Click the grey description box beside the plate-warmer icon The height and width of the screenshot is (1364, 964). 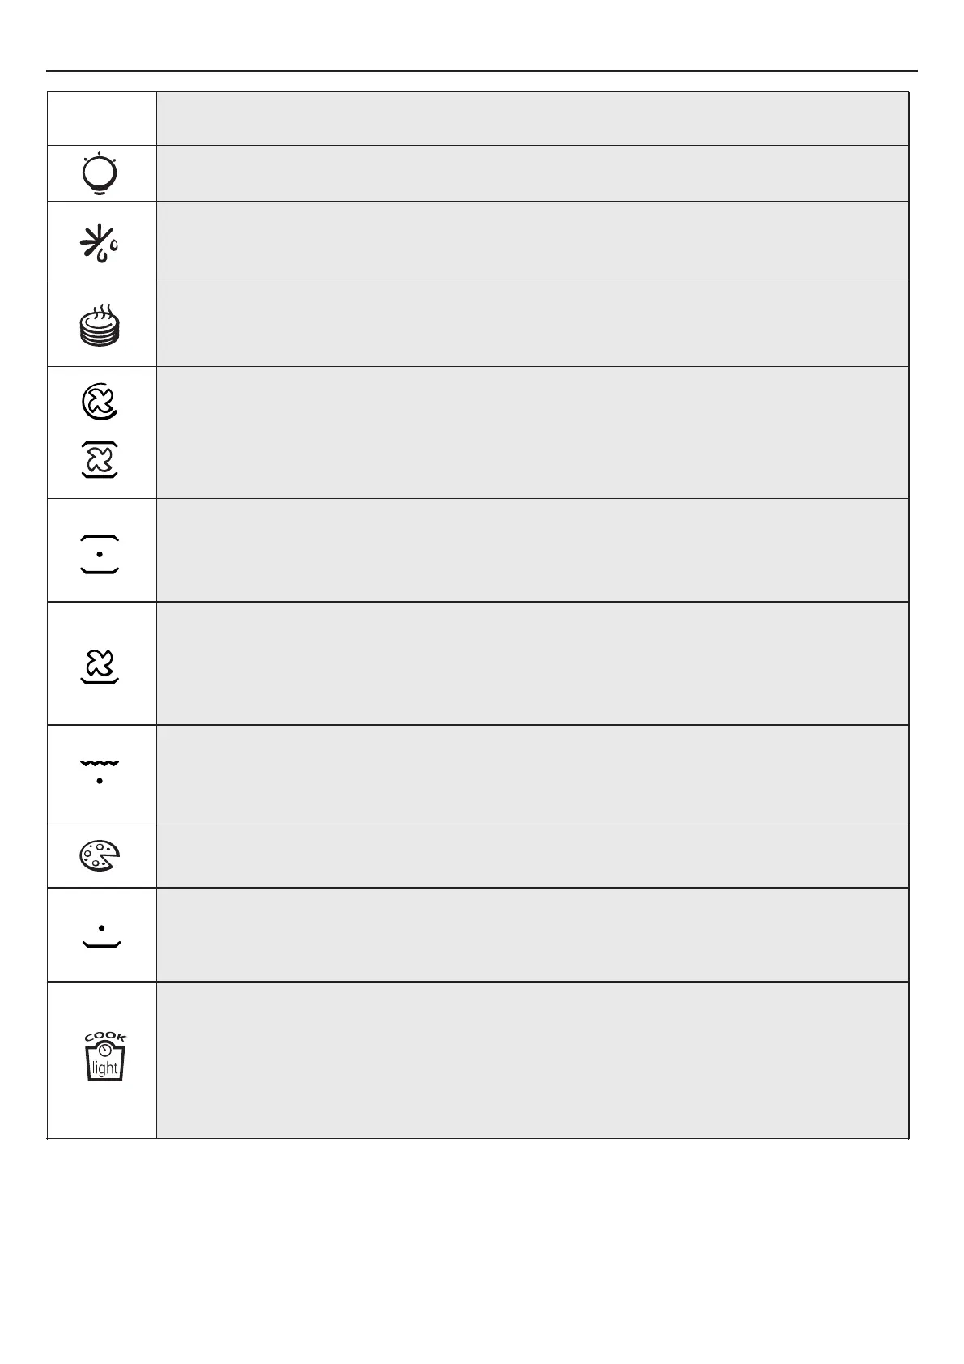532,323
